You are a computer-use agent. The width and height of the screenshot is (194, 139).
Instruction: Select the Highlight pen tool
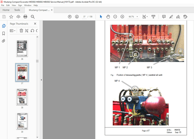(171, 17)
